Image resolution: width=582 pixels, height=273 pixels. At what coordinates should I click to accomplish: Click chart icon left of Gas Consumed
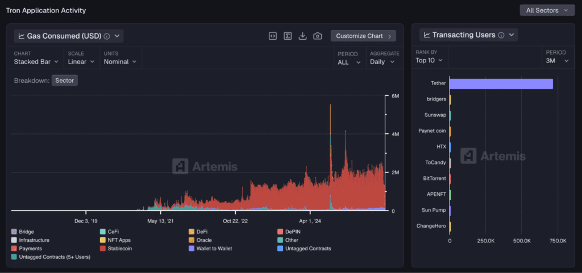(22, 36)
